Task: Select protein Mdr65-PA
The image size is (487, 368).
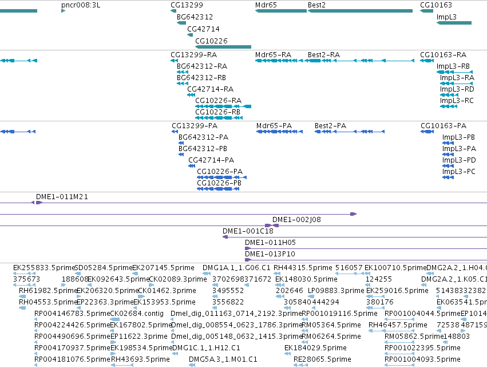Action: coord(279,132)
